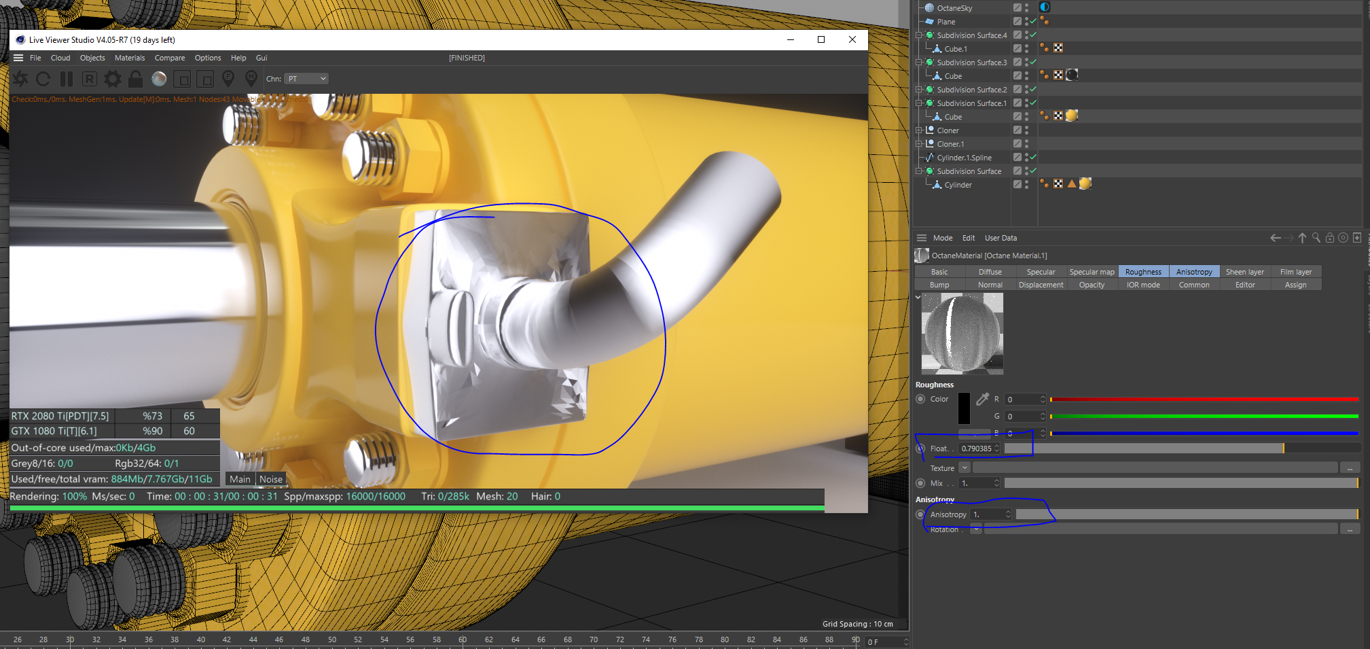This screenshot has height=649, width=1370.
Task: Click the Roughness Float slider bar
Action: 1182,449
